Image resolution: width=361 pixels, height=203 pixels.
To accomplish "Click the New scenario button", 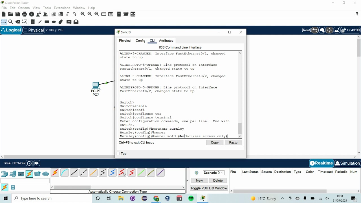I will coord(199,180).
